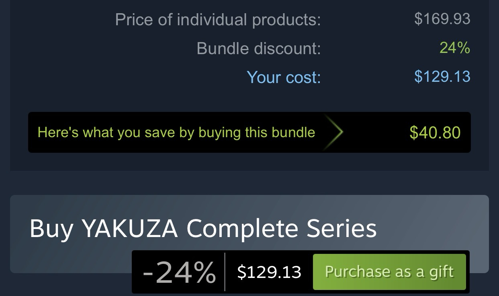Click the Your cost label
This screenshot has width=499, height=296.
coord(284,77)
